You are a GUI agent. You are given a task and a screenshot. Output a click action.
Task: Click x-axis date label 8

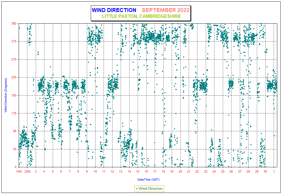[x=78, y=172]
